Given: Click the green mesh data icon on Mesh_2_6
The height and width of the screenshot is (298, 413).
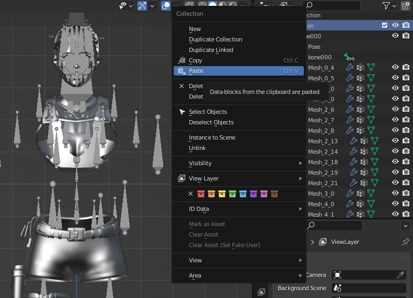Looking at the screenshot, I should [x=371, y=109].
